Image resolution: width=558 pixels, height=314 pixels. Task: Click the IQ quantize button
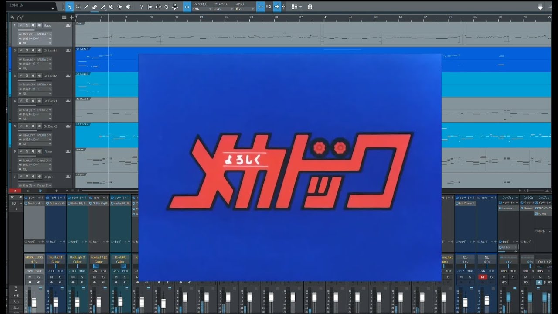[187, 7]
